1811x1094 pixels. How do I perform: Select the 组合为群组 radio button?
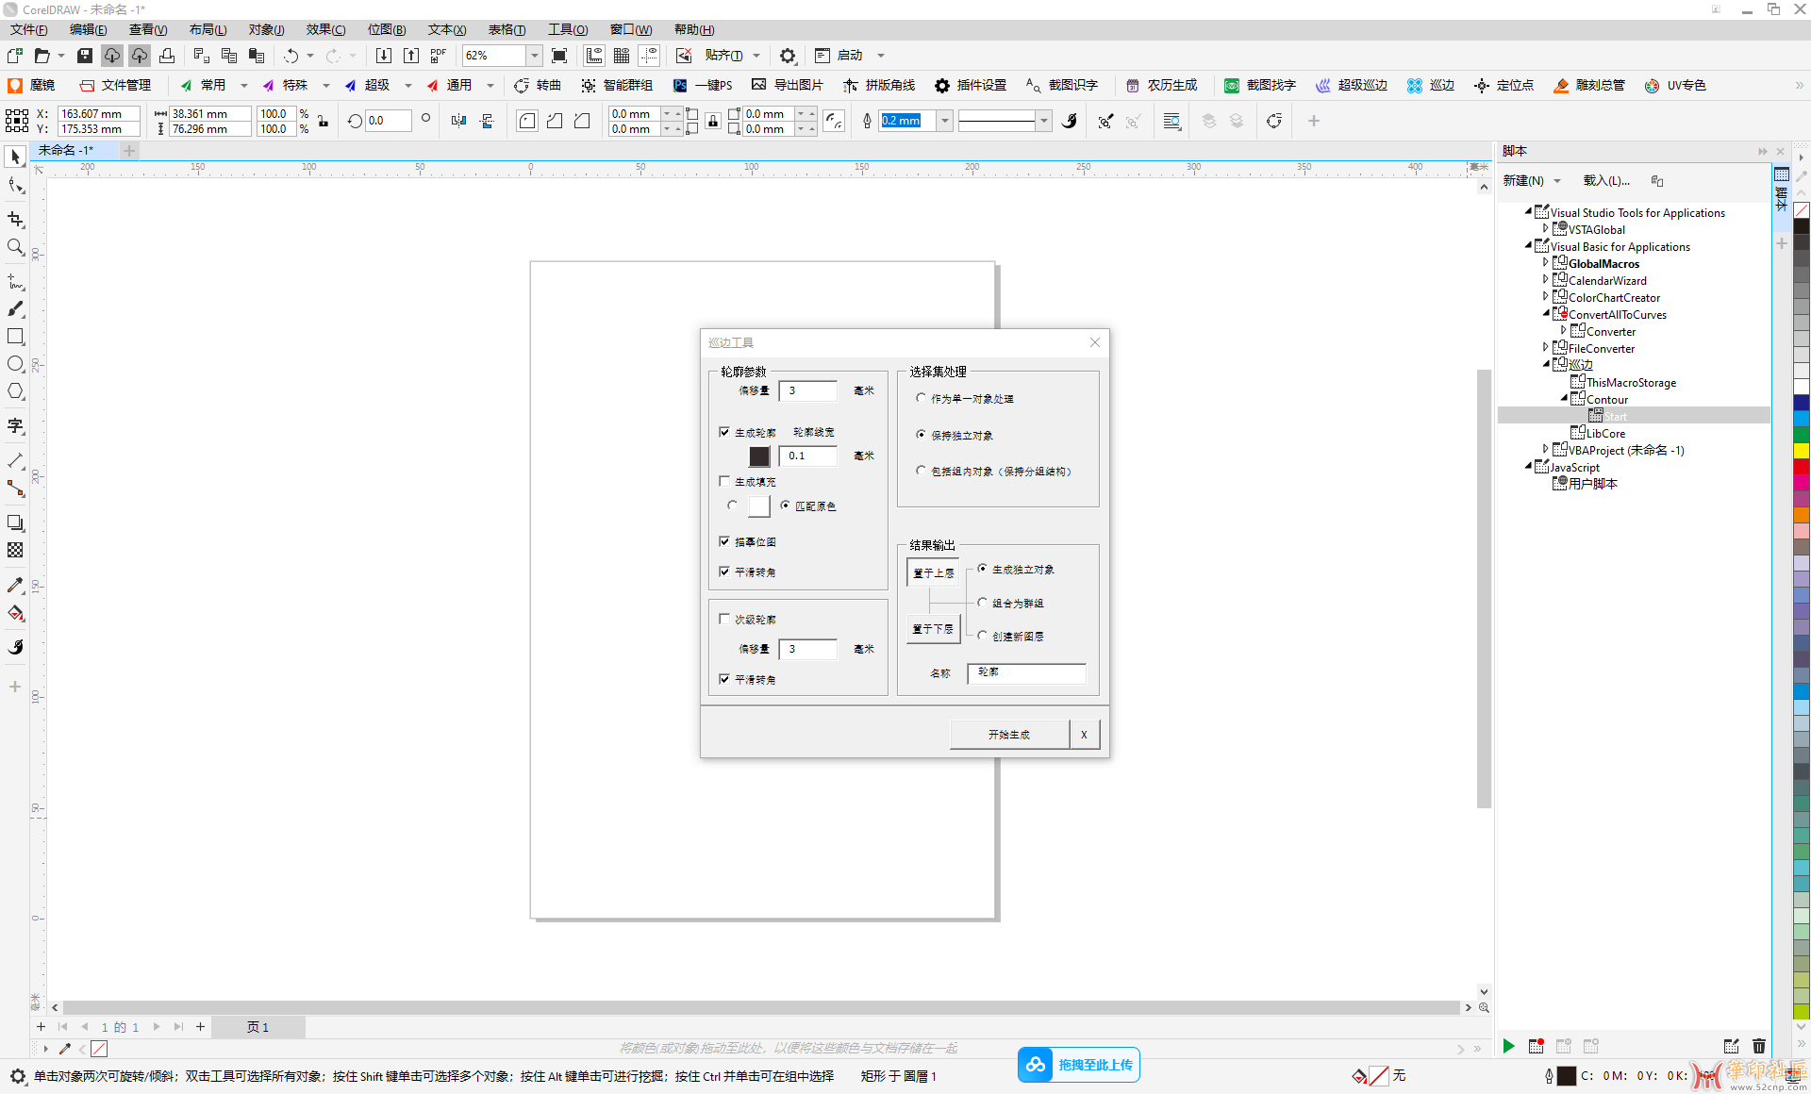click(983, 603)
